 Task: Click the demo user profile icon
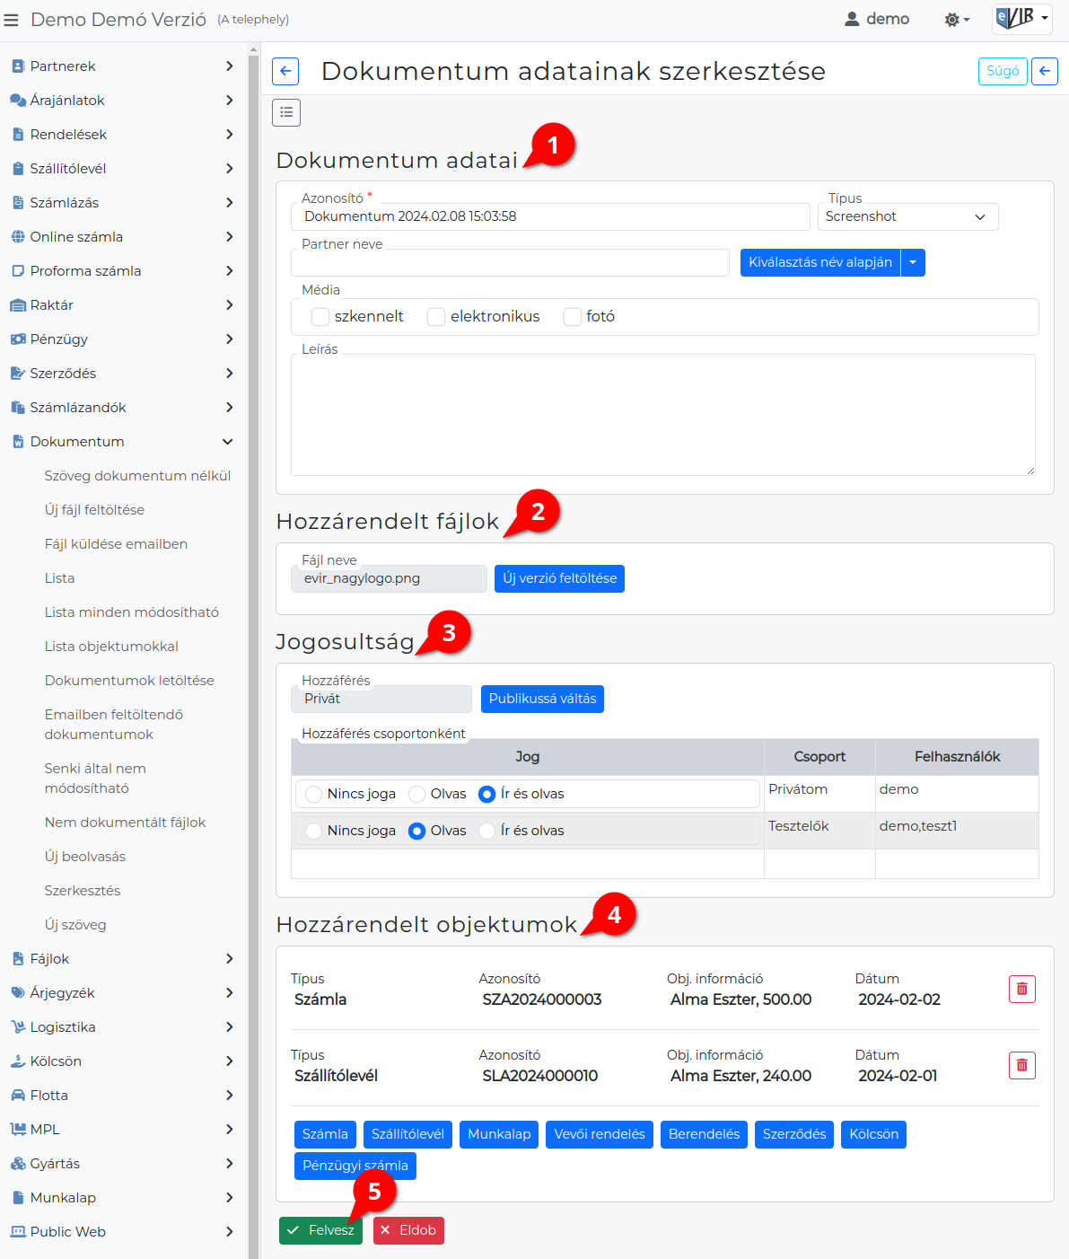click(x=852, y=19)
